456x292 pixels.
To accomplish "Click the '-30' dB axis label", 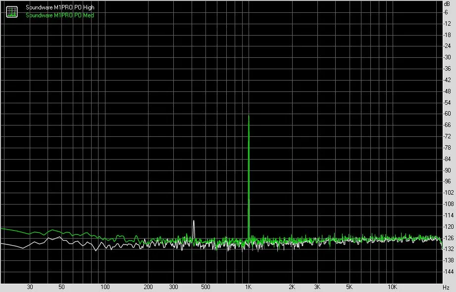I will pyautogui.click(x=447, y=57).
